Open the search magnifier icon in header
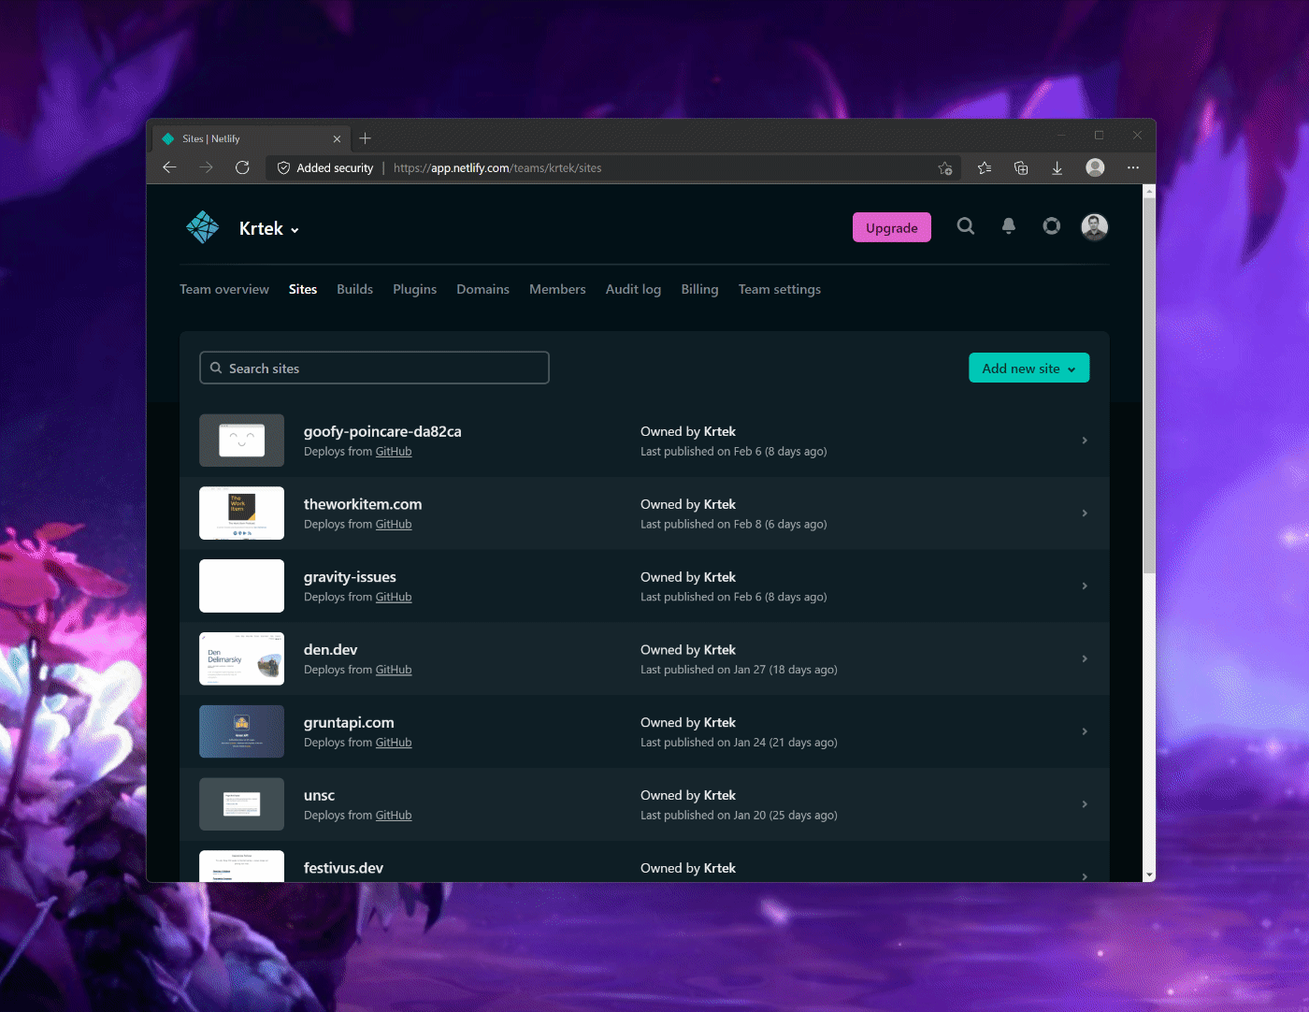This screenshot has height=1012, width=1309. tap(966, 226)
